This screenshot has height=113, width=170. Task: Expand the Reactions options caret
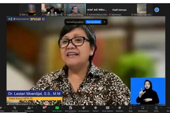point(123,108)
